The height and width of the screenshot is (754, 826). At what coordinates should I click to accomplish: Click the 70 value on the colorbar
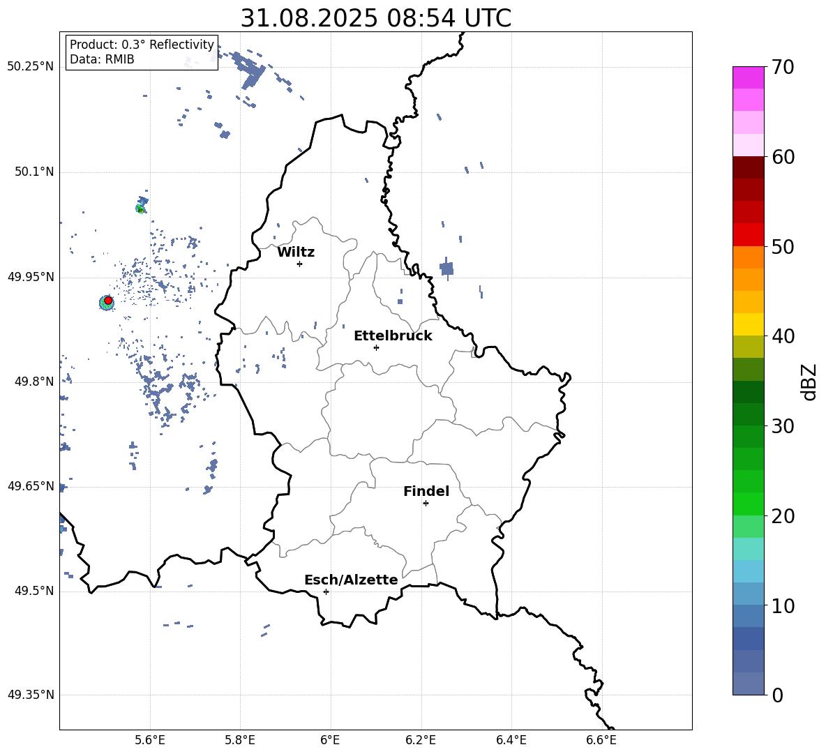tap(783, 68)
